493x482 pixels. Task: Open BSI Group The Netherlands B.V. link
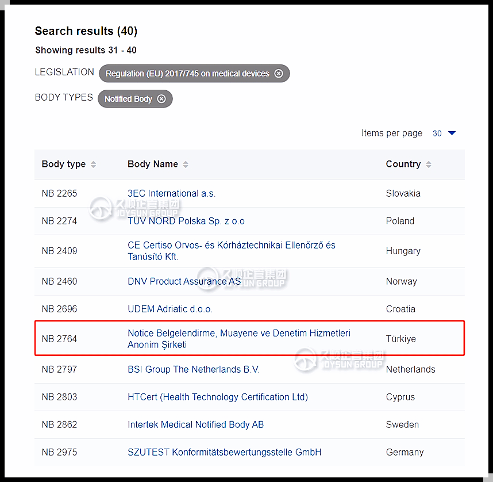coord(194,369)
